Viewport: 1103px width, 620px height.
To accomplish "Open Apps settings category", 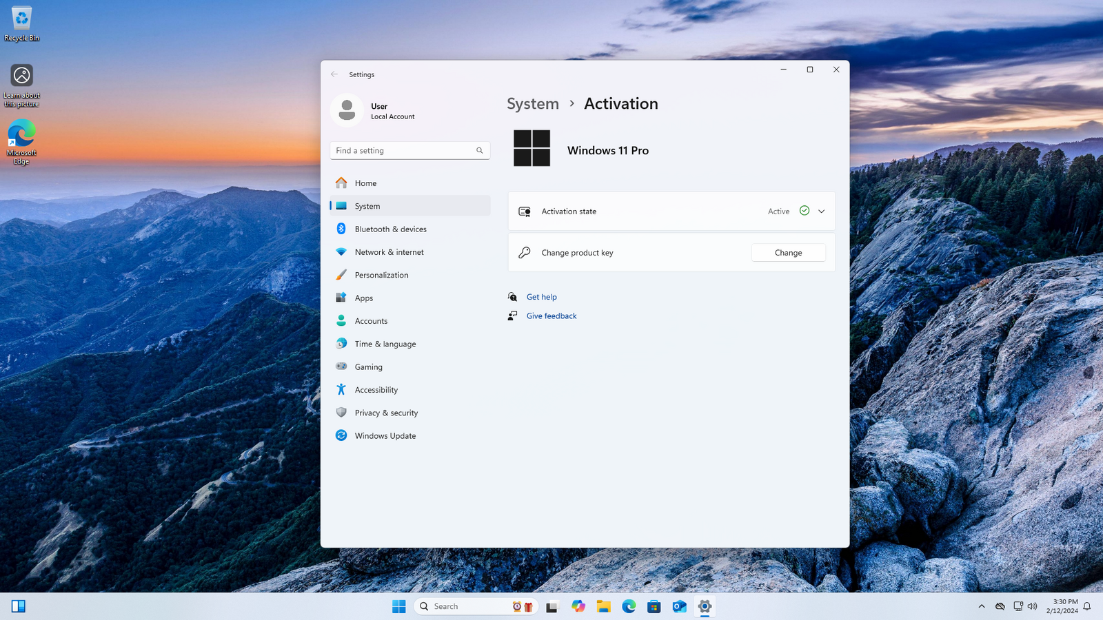I will 410,298.
